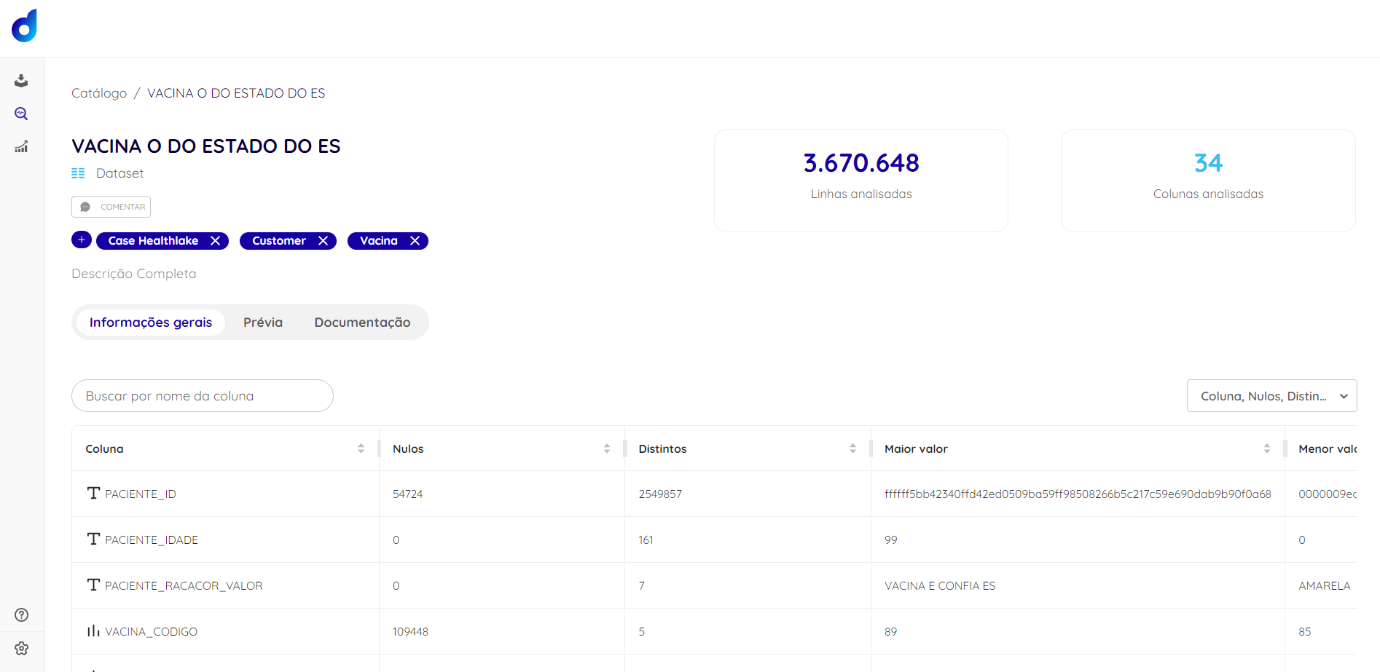
Task: Click the Linhas analisadas card
Action: tap(861, 181)
